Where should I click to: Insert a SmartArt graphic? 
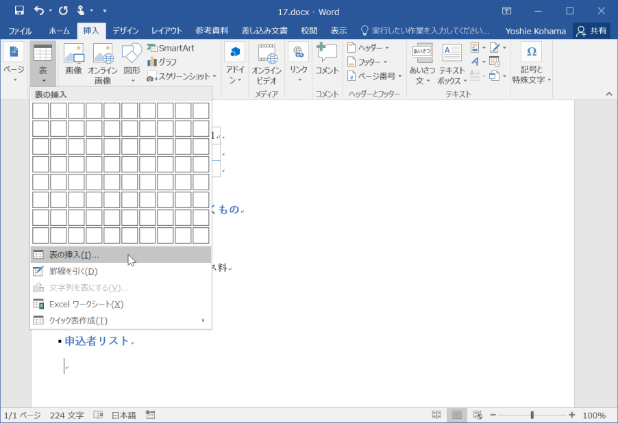coord(171,48)
